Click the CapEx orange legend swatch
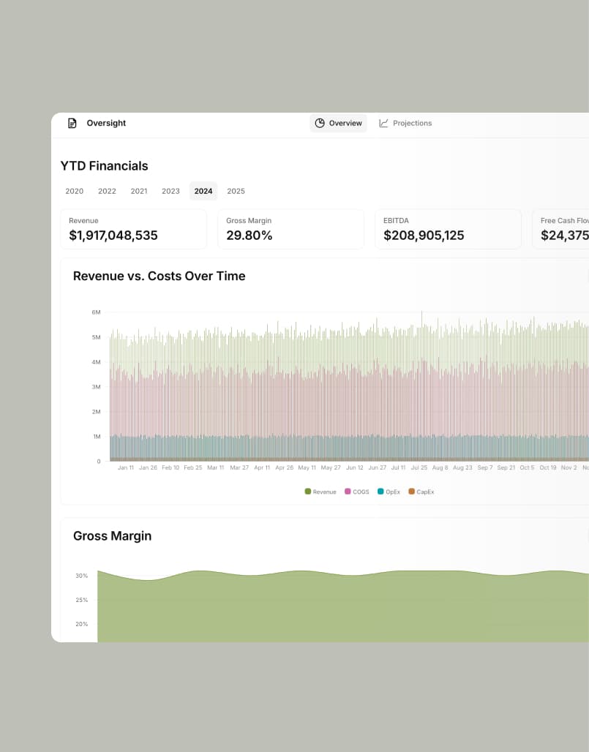 [411, 492]
